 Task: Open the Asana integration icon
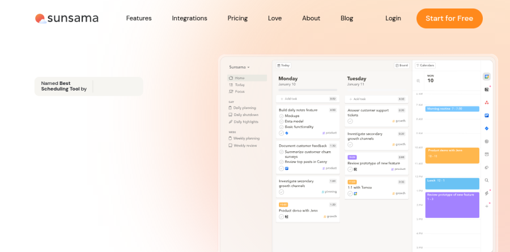(487, 102)
